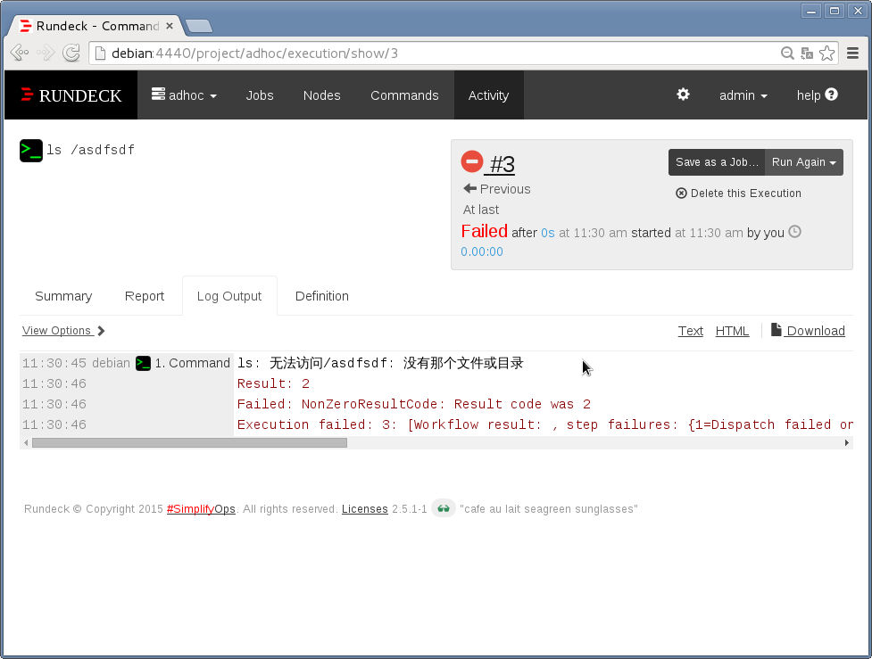Click the 'Failed: NonZeroResultCode' log line
The width and height of the screenshot is (872, 659).
[414, 405]
